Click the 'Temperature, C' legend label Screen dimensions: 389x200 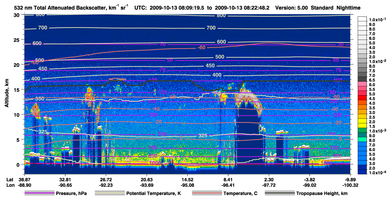coord(241,194)
